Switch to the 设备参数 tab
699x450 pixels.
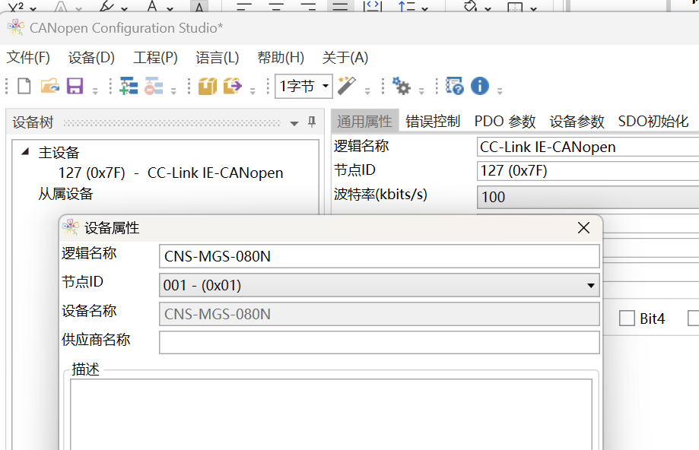tap(577, 121)
